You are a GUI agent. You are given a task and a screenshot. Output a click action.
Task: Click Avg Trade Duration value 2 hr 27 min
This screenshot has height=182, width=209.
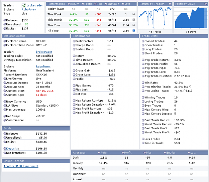[x=182, y=76]
